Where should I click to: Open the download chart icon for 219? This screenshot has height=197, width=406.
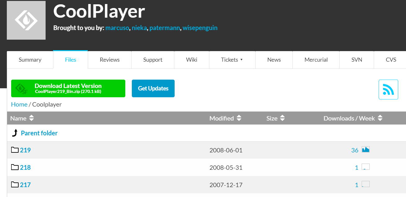366,150
